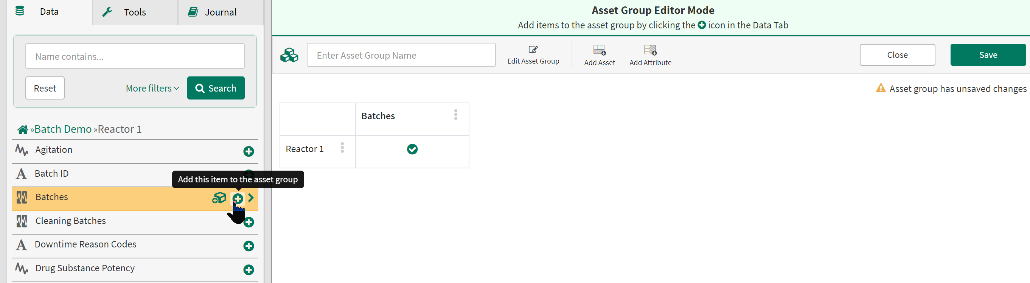Switch to the Tools tab
Viewport: 1030px width, 283px height.
134,12
